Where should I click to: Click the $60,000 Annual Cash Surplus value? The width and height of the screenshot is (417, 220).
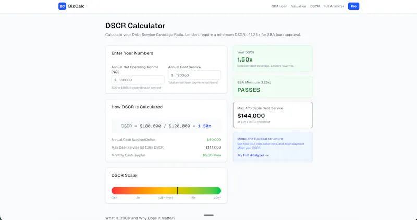(214, 140)
